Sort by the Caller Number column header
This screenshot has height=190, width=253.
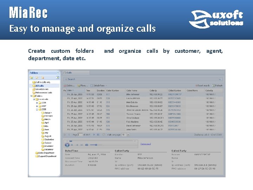click(x=115, y=91)
